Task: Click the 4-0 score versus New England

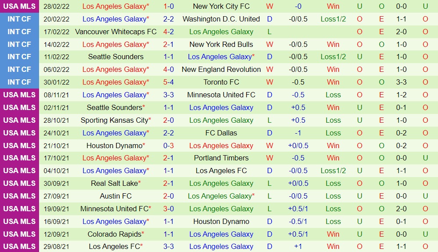Action: 169,69
